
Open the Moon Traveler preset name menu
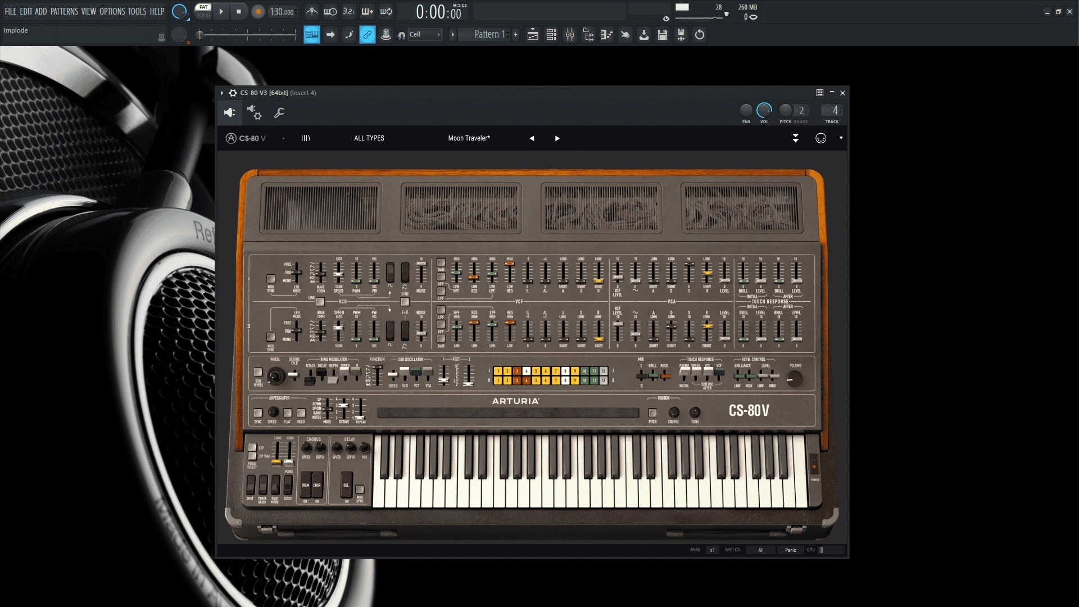pyautogui.click(x=469, y=138)
